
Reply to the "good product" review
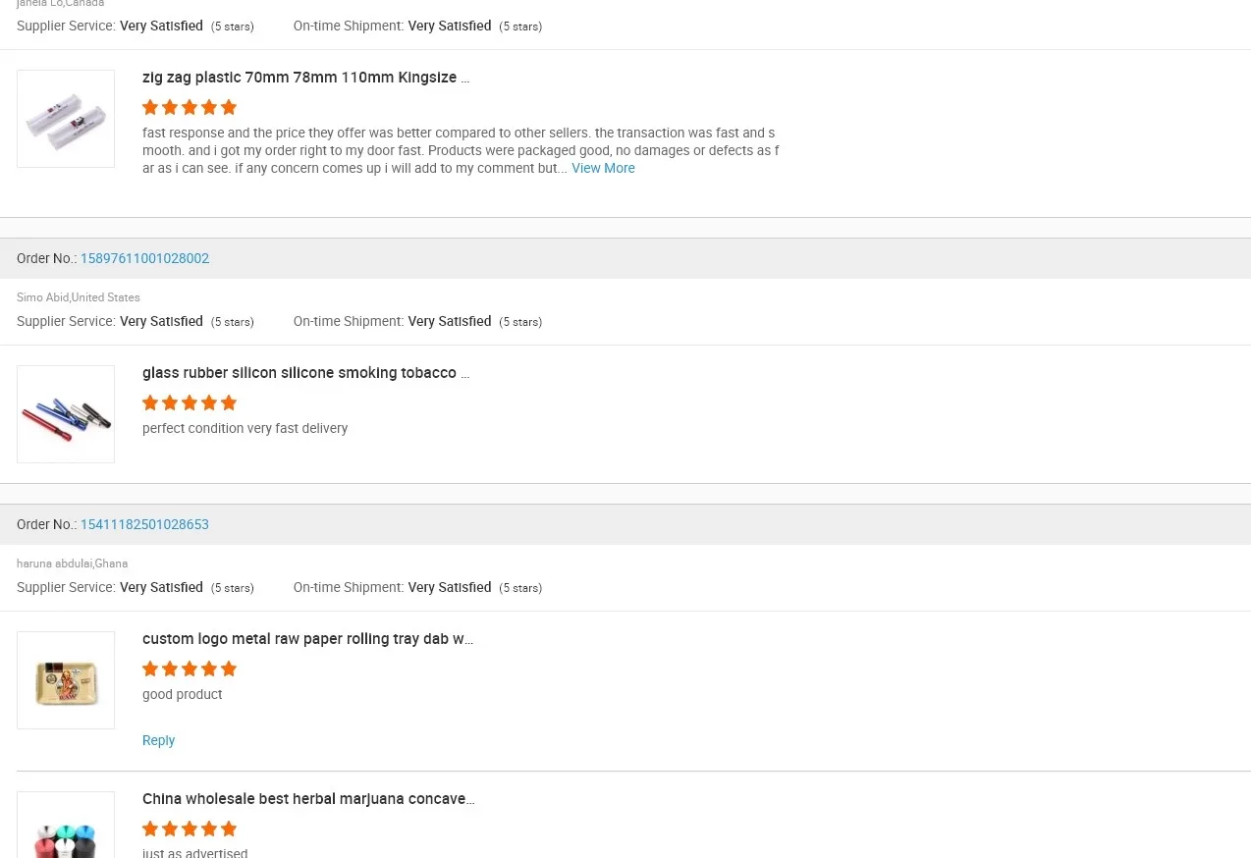(x=158, y=740)
